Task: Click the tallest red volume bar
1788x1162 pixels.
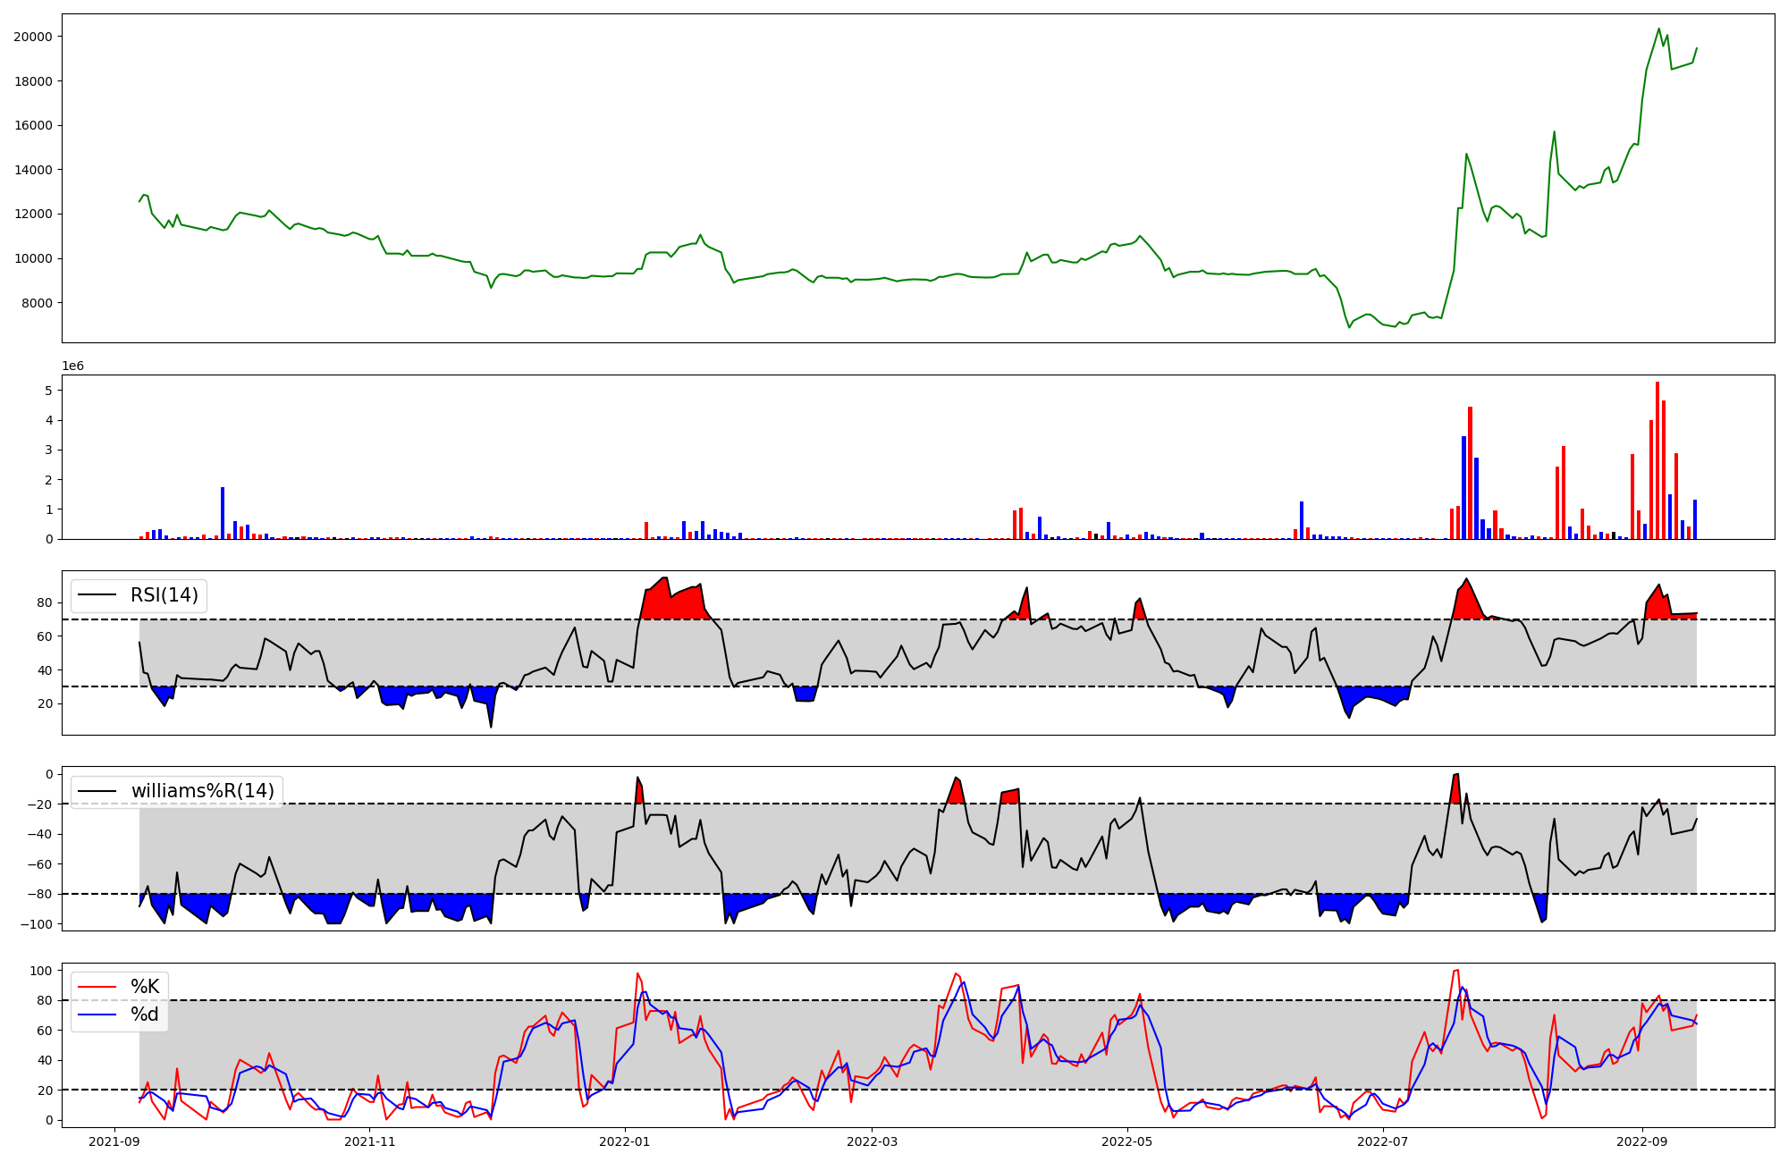Action: [x=1657, y=460]
